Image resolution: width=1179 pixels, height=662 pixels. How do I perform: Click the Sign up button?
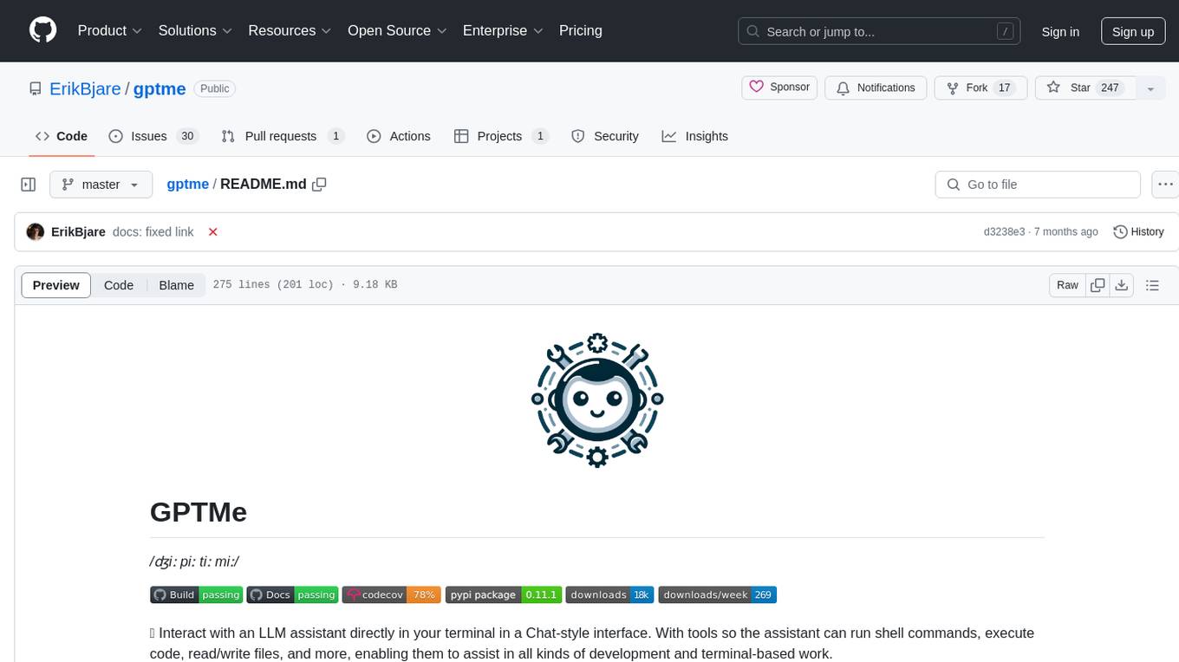pos(1133,31)
